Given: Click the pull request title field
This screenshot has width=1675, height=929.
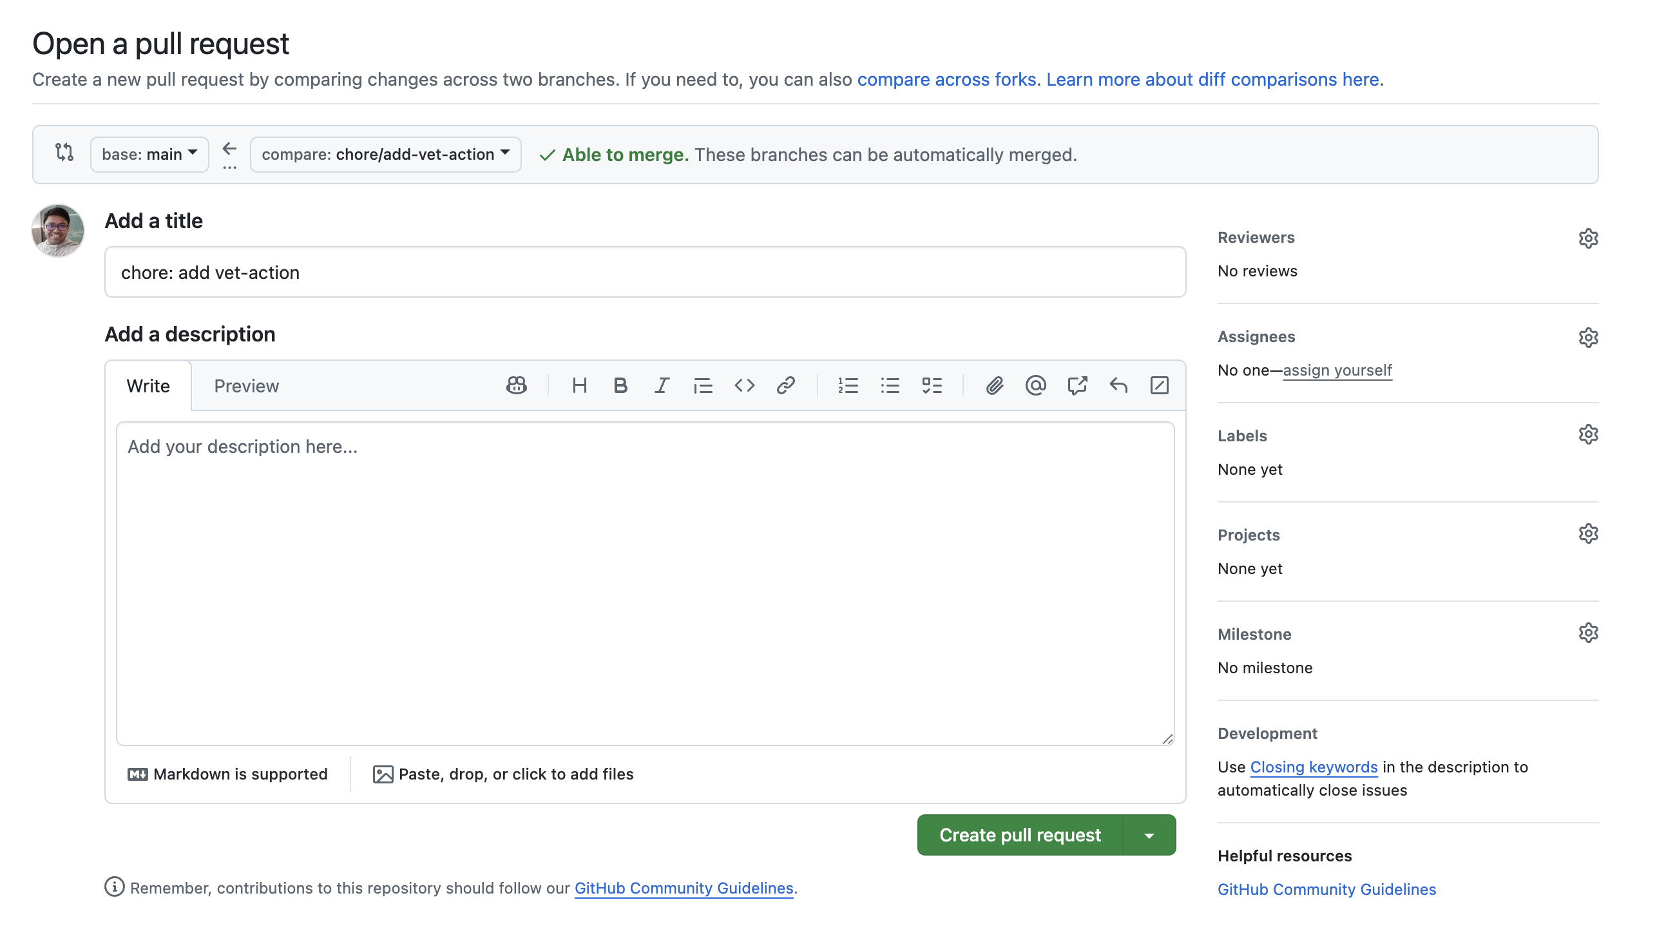Looking at the screenshot, I should [646, 273].
